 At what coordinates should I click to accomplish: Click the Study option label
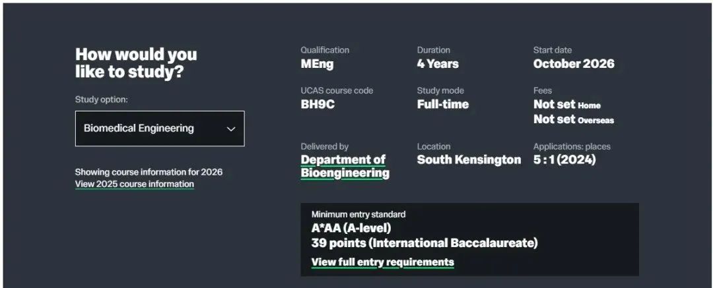102,100
